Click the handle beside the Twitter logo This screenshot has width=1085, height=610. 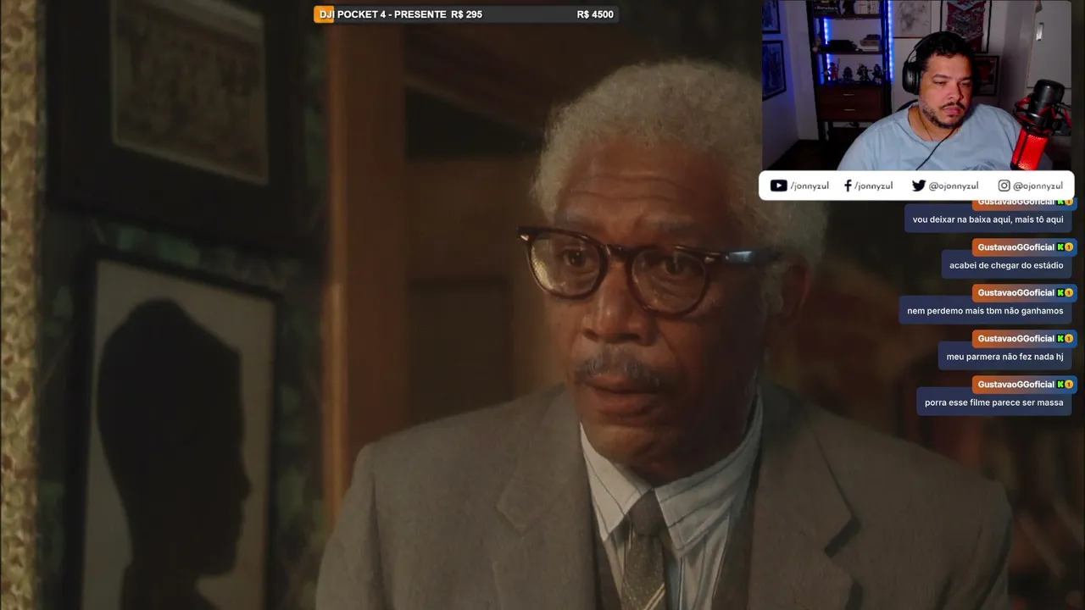pyautogui.click(x=954, y=186)
